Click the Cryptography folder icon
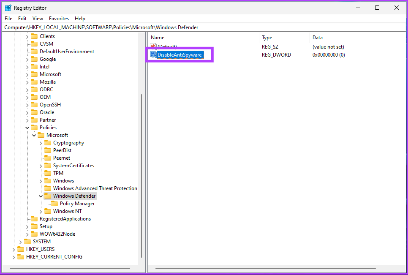Image resolution: width=408 pixels, height=275 pixels. [x=48, y=143]
